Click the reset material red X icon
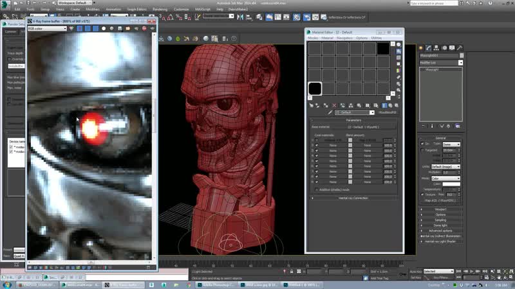 333,105
